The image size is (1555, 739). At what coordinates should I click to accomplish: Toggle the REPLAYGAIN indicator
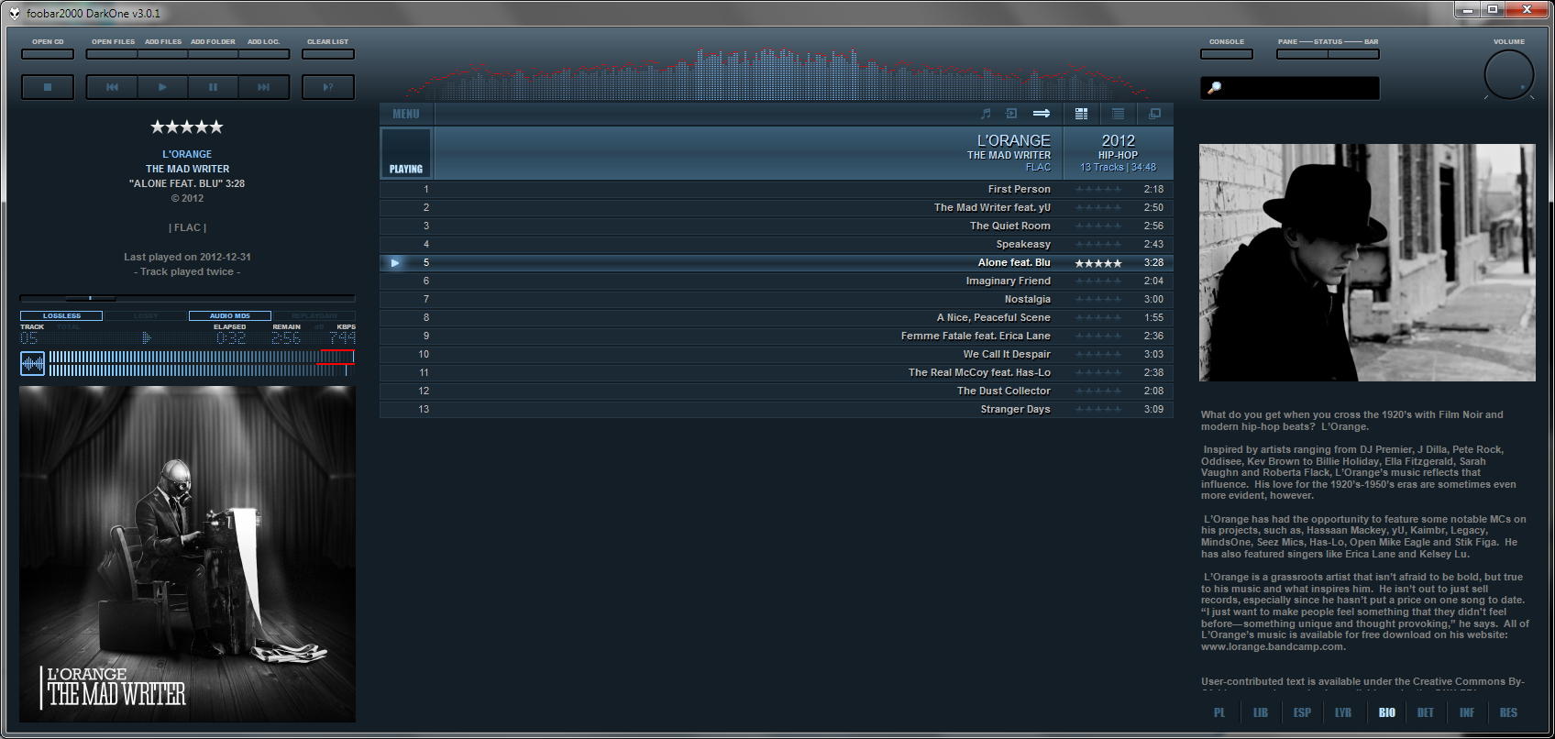tap(314, 315)
